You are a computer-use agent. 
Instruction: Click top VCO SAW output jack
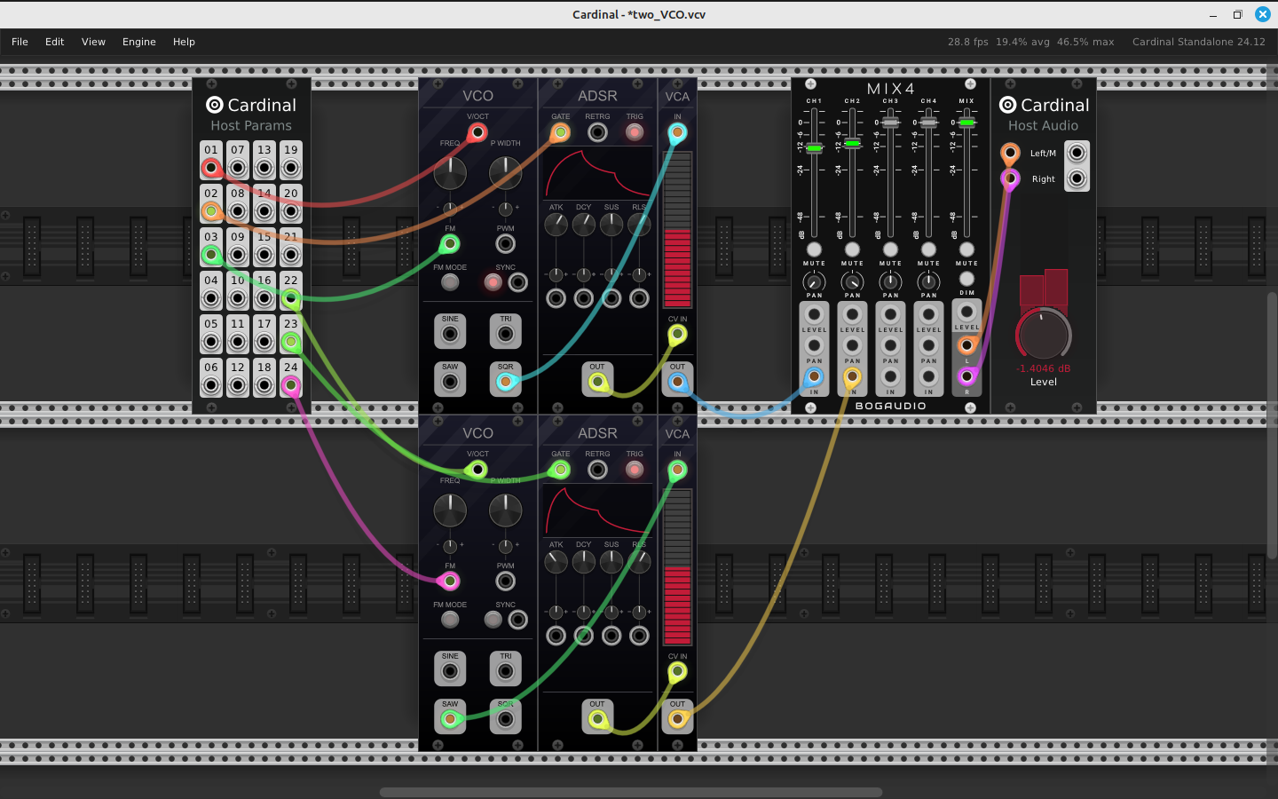(x=450, y=382)
